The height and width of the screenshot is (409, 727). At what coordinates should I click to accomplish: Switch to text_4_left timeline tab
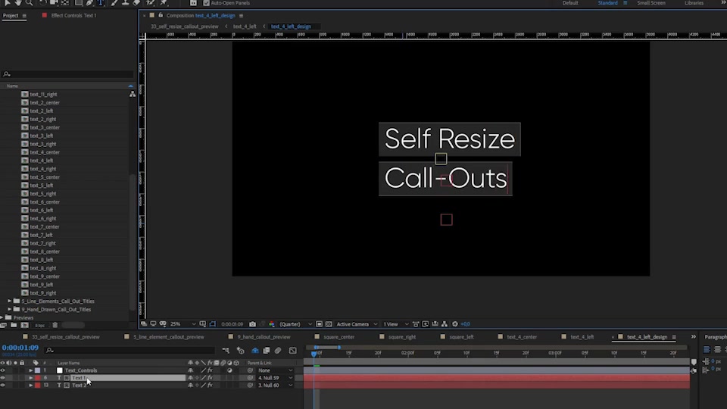(x=582, y=337)
